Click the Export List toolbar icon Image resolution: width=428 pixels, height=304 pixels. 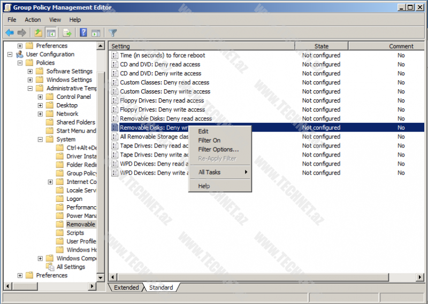coord(67,33)
